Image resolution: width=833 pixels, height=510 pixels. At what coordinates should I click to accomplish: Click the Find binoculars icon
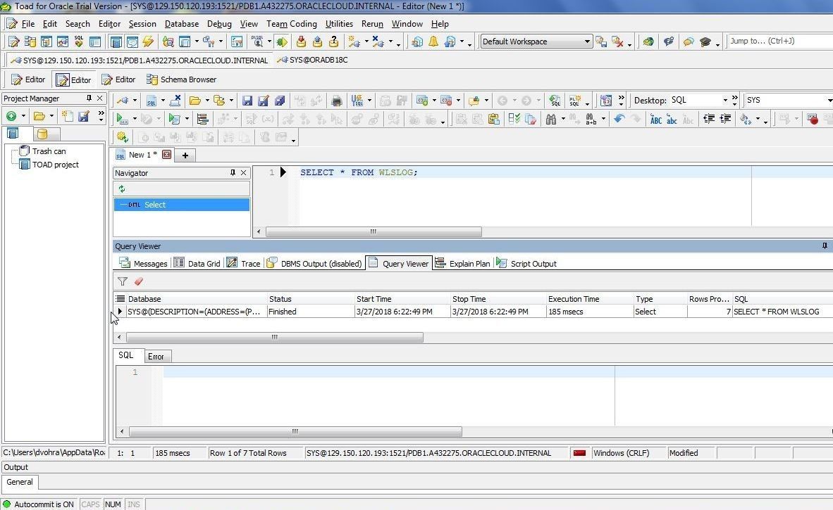pyautogui.click(x=551, y=119)
